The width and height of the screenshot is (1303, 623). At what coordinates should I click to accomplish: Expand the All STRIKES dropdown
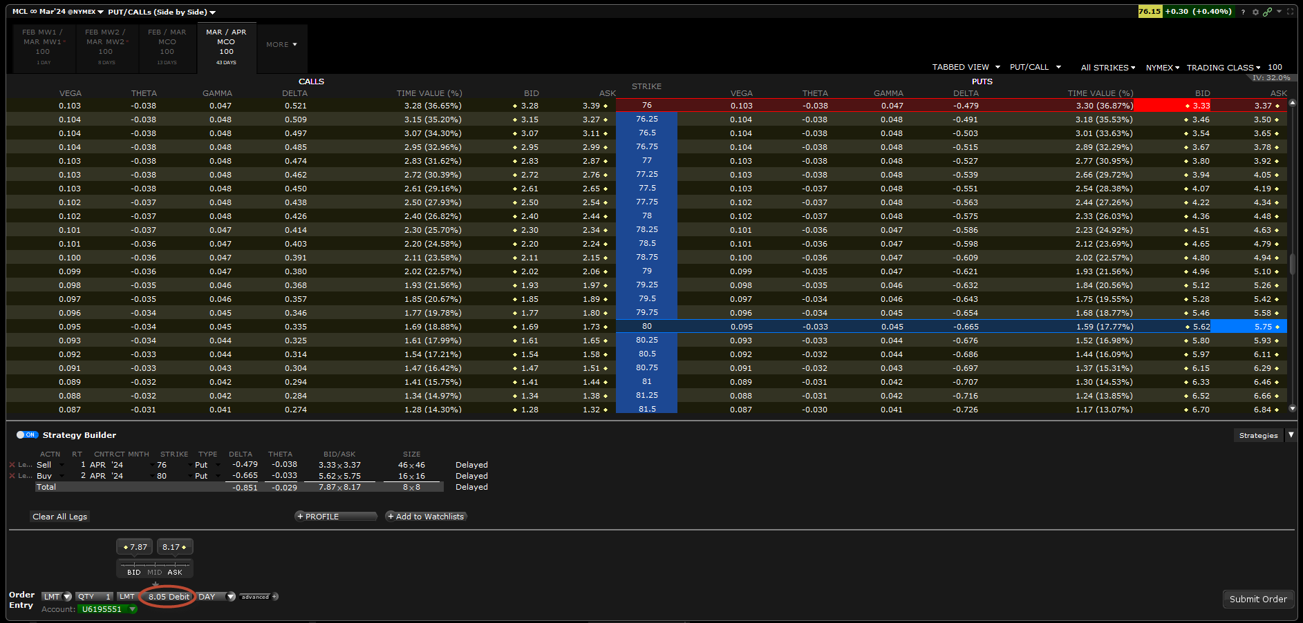pos(1107,68)
